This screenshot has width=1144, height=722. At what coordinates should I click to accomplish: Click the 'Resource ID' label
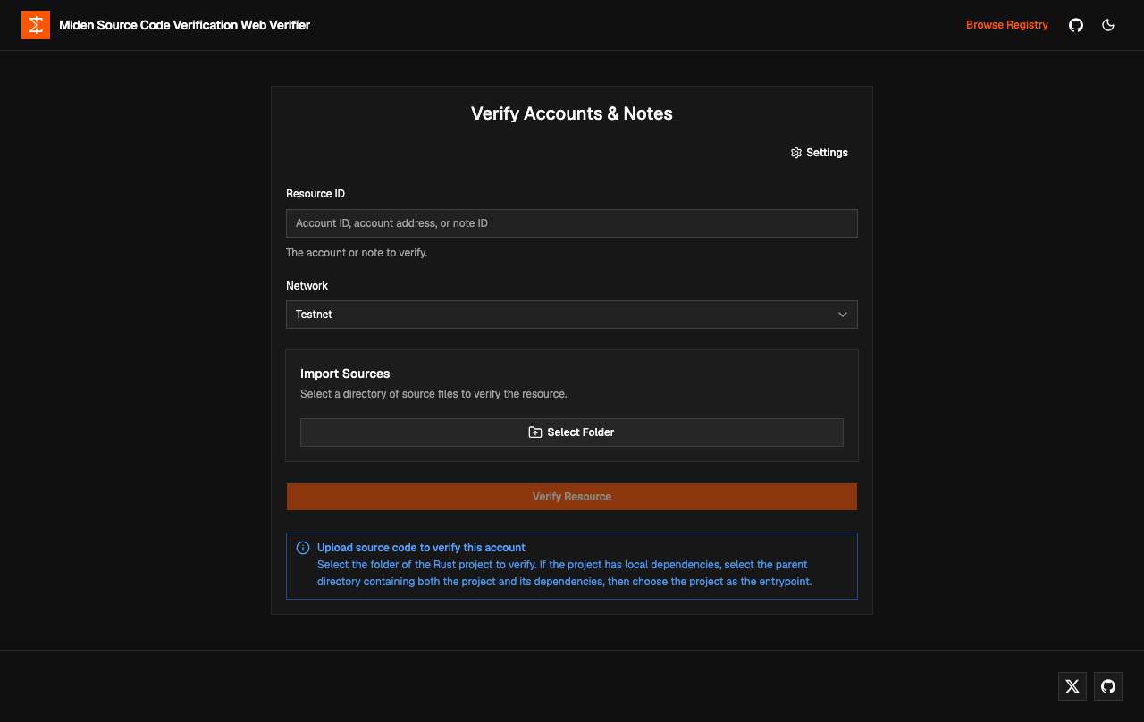tap(315, 194)
